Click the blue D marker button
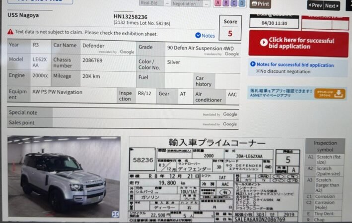 point(242,3)
